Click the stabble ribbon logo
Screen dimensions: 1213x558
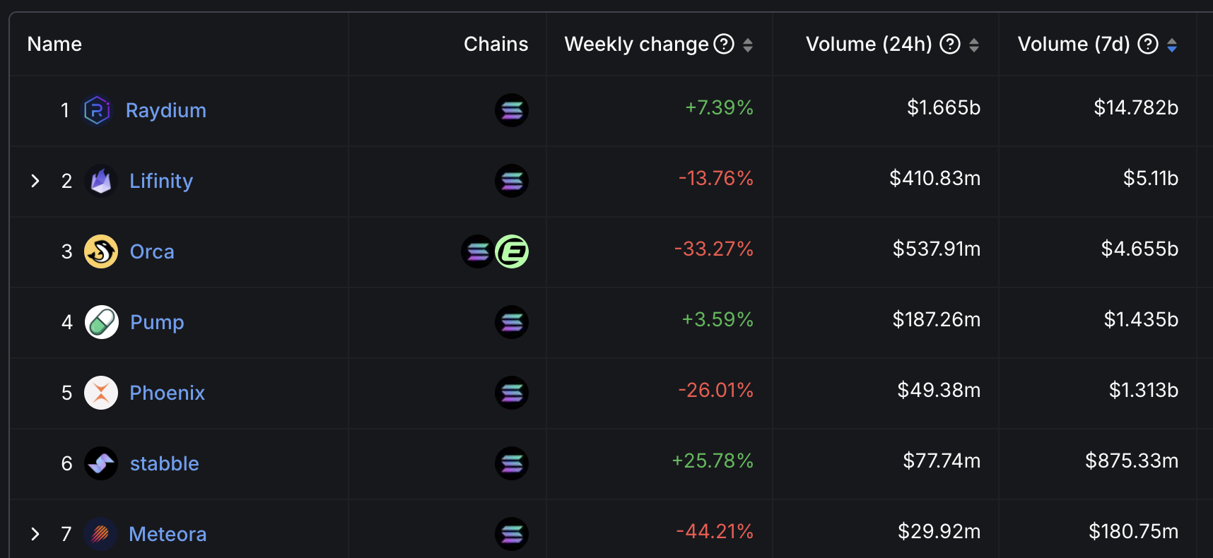[101, 463]
